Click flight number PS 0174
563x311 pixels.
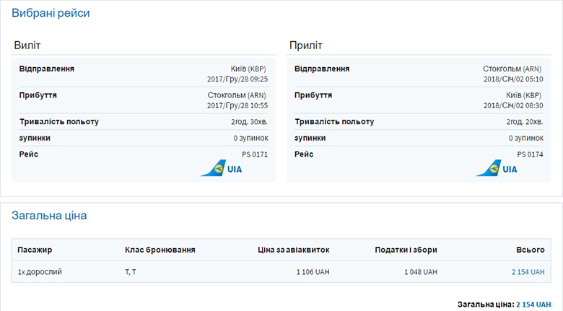pos(530,154)
